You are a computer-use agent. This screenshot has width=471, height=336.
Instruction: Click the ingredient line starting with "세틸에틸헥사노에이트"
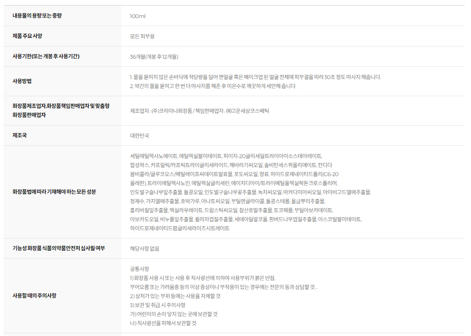226,156
